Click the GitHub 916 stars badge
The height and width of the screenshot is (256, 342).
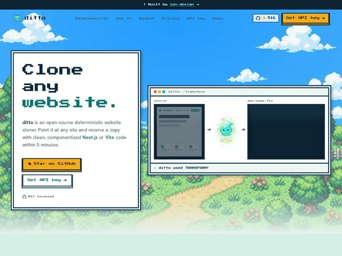click(266, 18)
